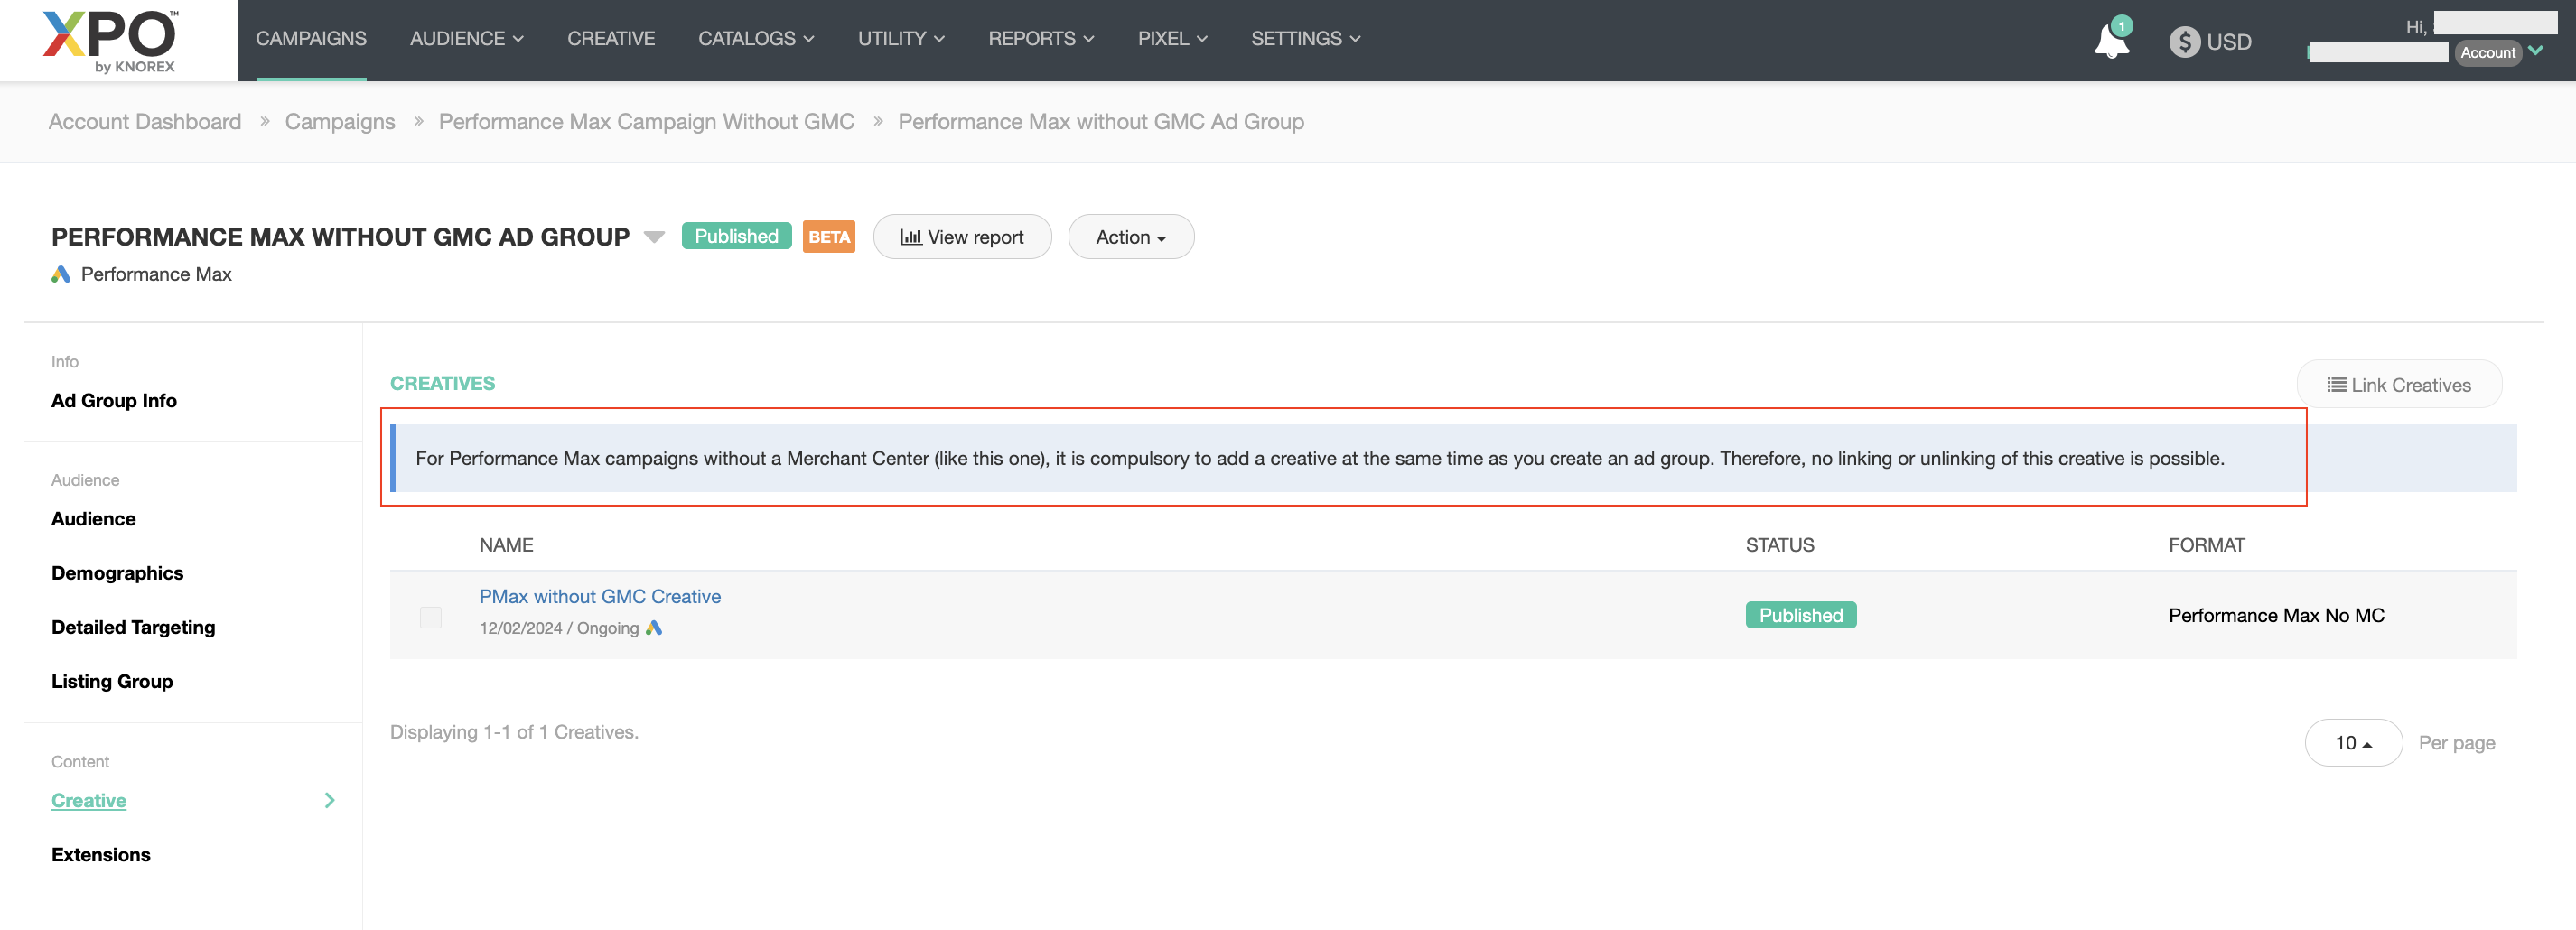
Task: Click the View report button
Action: click(961, 237)
